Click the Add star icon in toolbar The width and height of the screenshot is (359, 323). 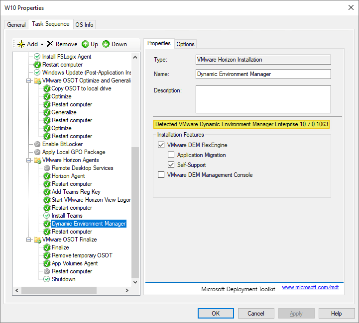pyautogui.click(x=21, y=44)
